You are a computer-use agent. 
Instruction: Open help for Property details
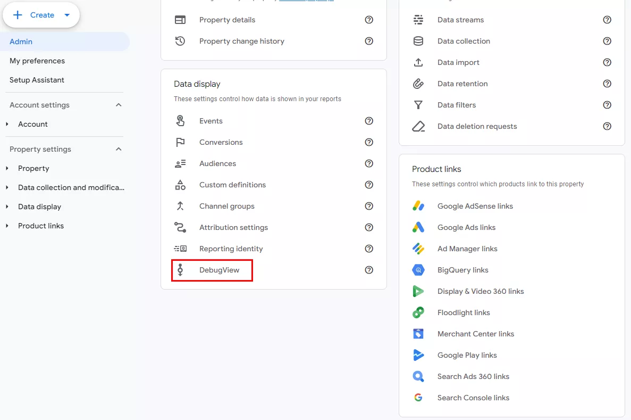[368, 20]
